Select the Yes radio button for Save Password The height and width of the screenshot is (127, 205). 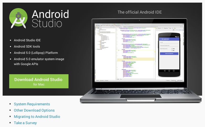pyautogui.click(x=172, y=49)
